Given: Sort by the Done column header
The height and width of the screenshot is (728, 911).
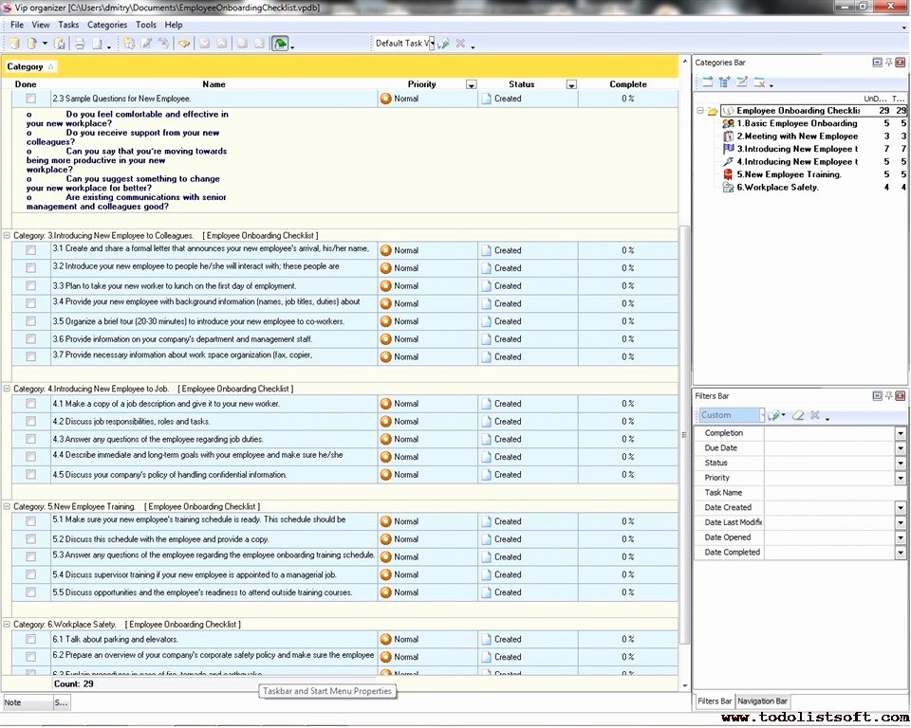Looking at the screenshot, I should pyautogui.click(x=26, y=84).
